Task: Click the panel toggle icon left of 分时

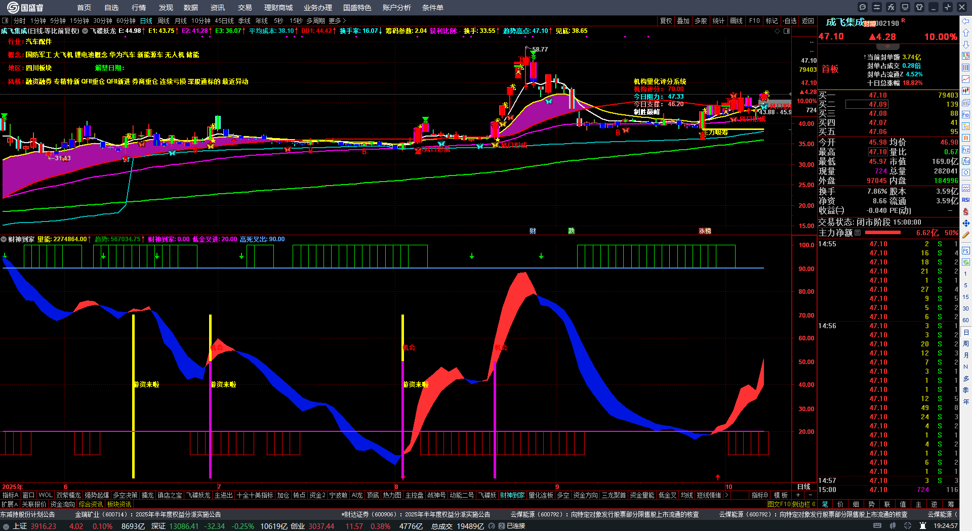Action: click(5, 21)
